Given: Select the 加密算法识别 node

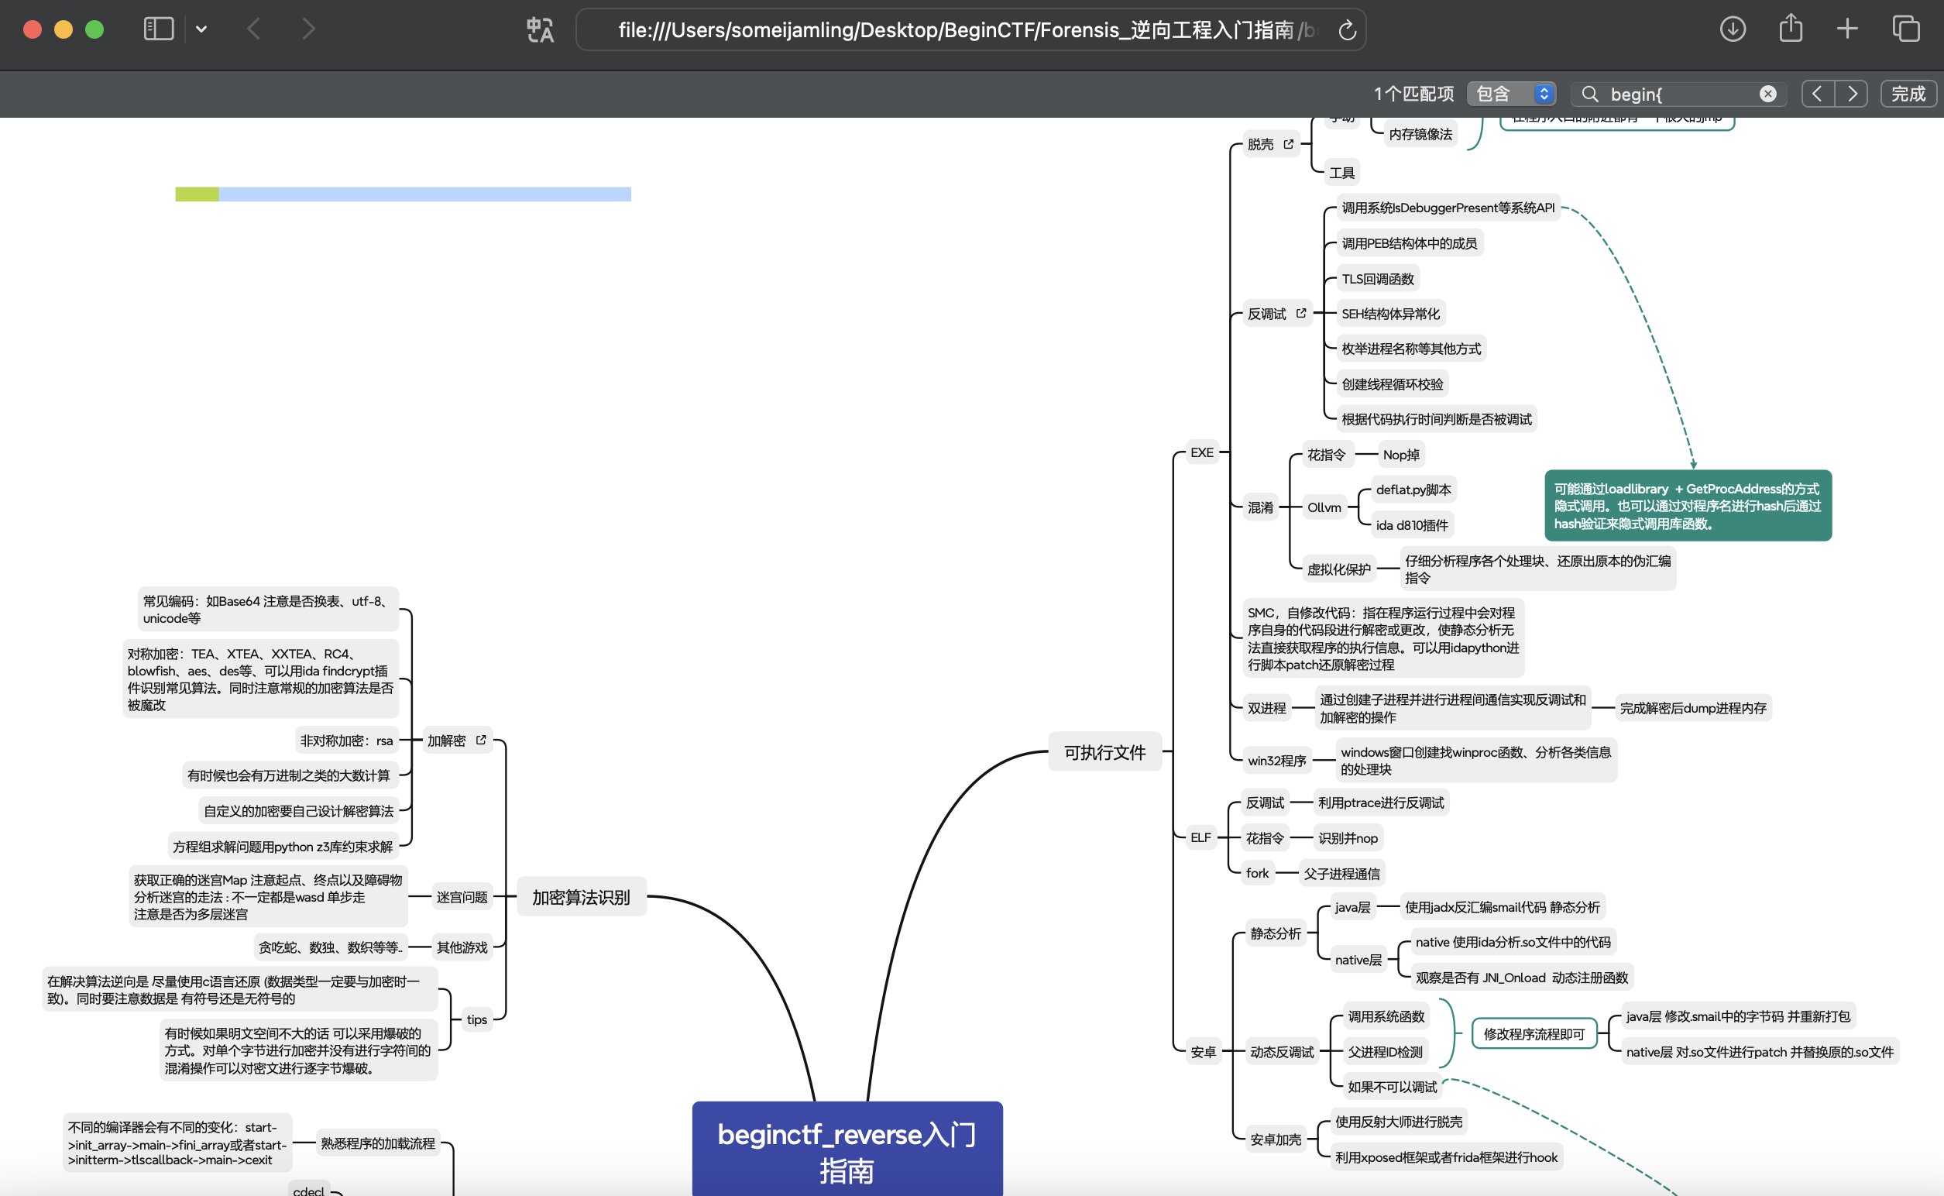Looking at the screenshot, I should [581, 897].
